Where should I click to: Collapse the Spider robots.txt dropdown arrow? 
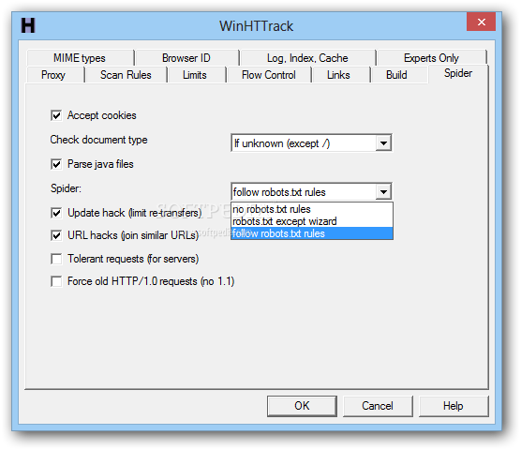coord(383,192)
